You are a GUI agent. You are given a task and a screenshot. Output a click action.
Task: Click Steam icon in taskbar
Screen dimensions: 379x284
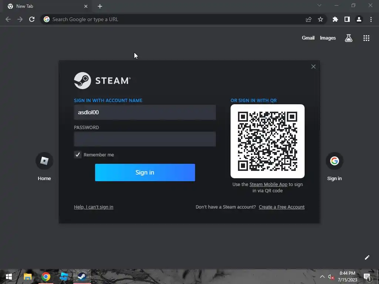click(x=82, y=277)
